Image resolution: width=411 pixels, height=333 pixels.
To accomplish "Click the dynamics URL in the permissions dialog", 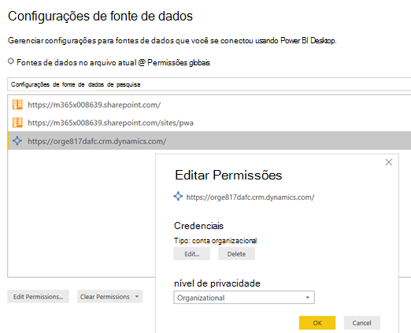I will tap(250, 197).
